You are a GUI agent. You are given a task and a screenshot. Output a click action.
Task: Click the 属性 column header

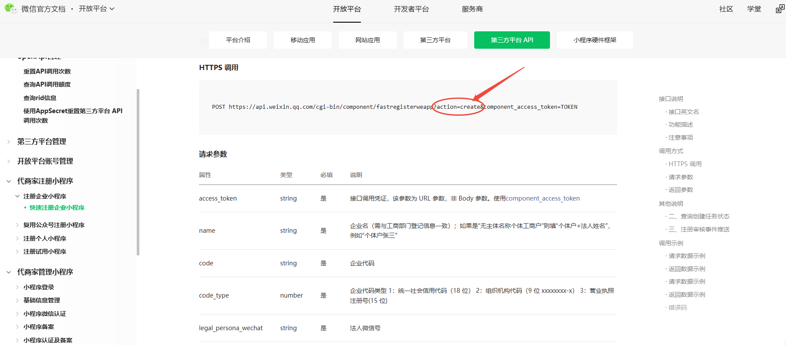click(205, 175)
